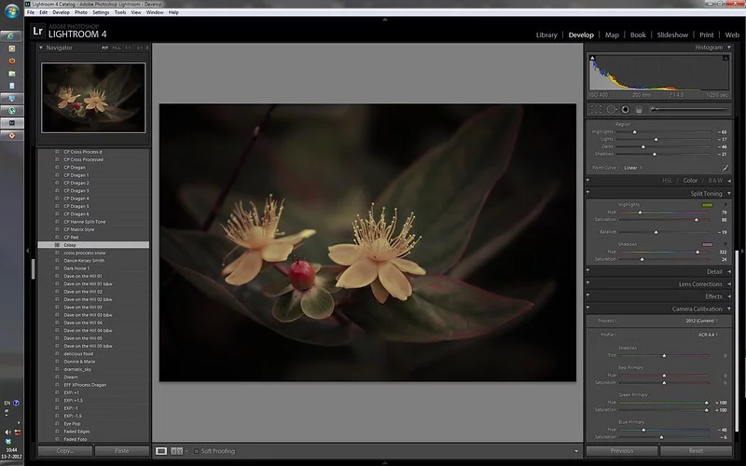Switch to Before/After comparison view
Viewport: 746px width, 466px height.
coord(175,451)
